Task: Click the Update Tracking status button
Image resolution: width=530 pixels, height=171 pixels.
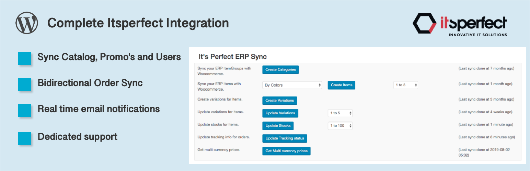Action: tap(285, 139)
